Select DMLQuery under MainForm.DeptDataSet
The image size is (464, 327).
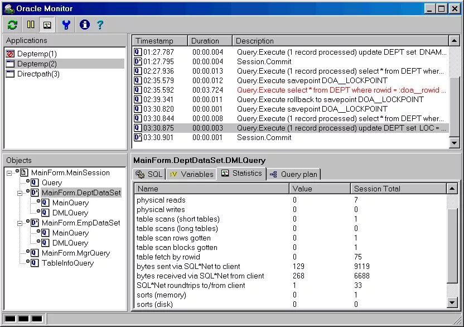(x=70, y=213)
